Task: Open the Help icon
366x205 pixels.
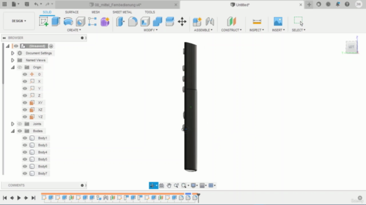Action: (x=347, y=4)
